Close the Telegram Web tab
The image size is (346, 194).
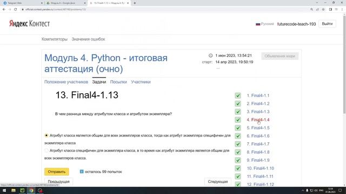42,3
